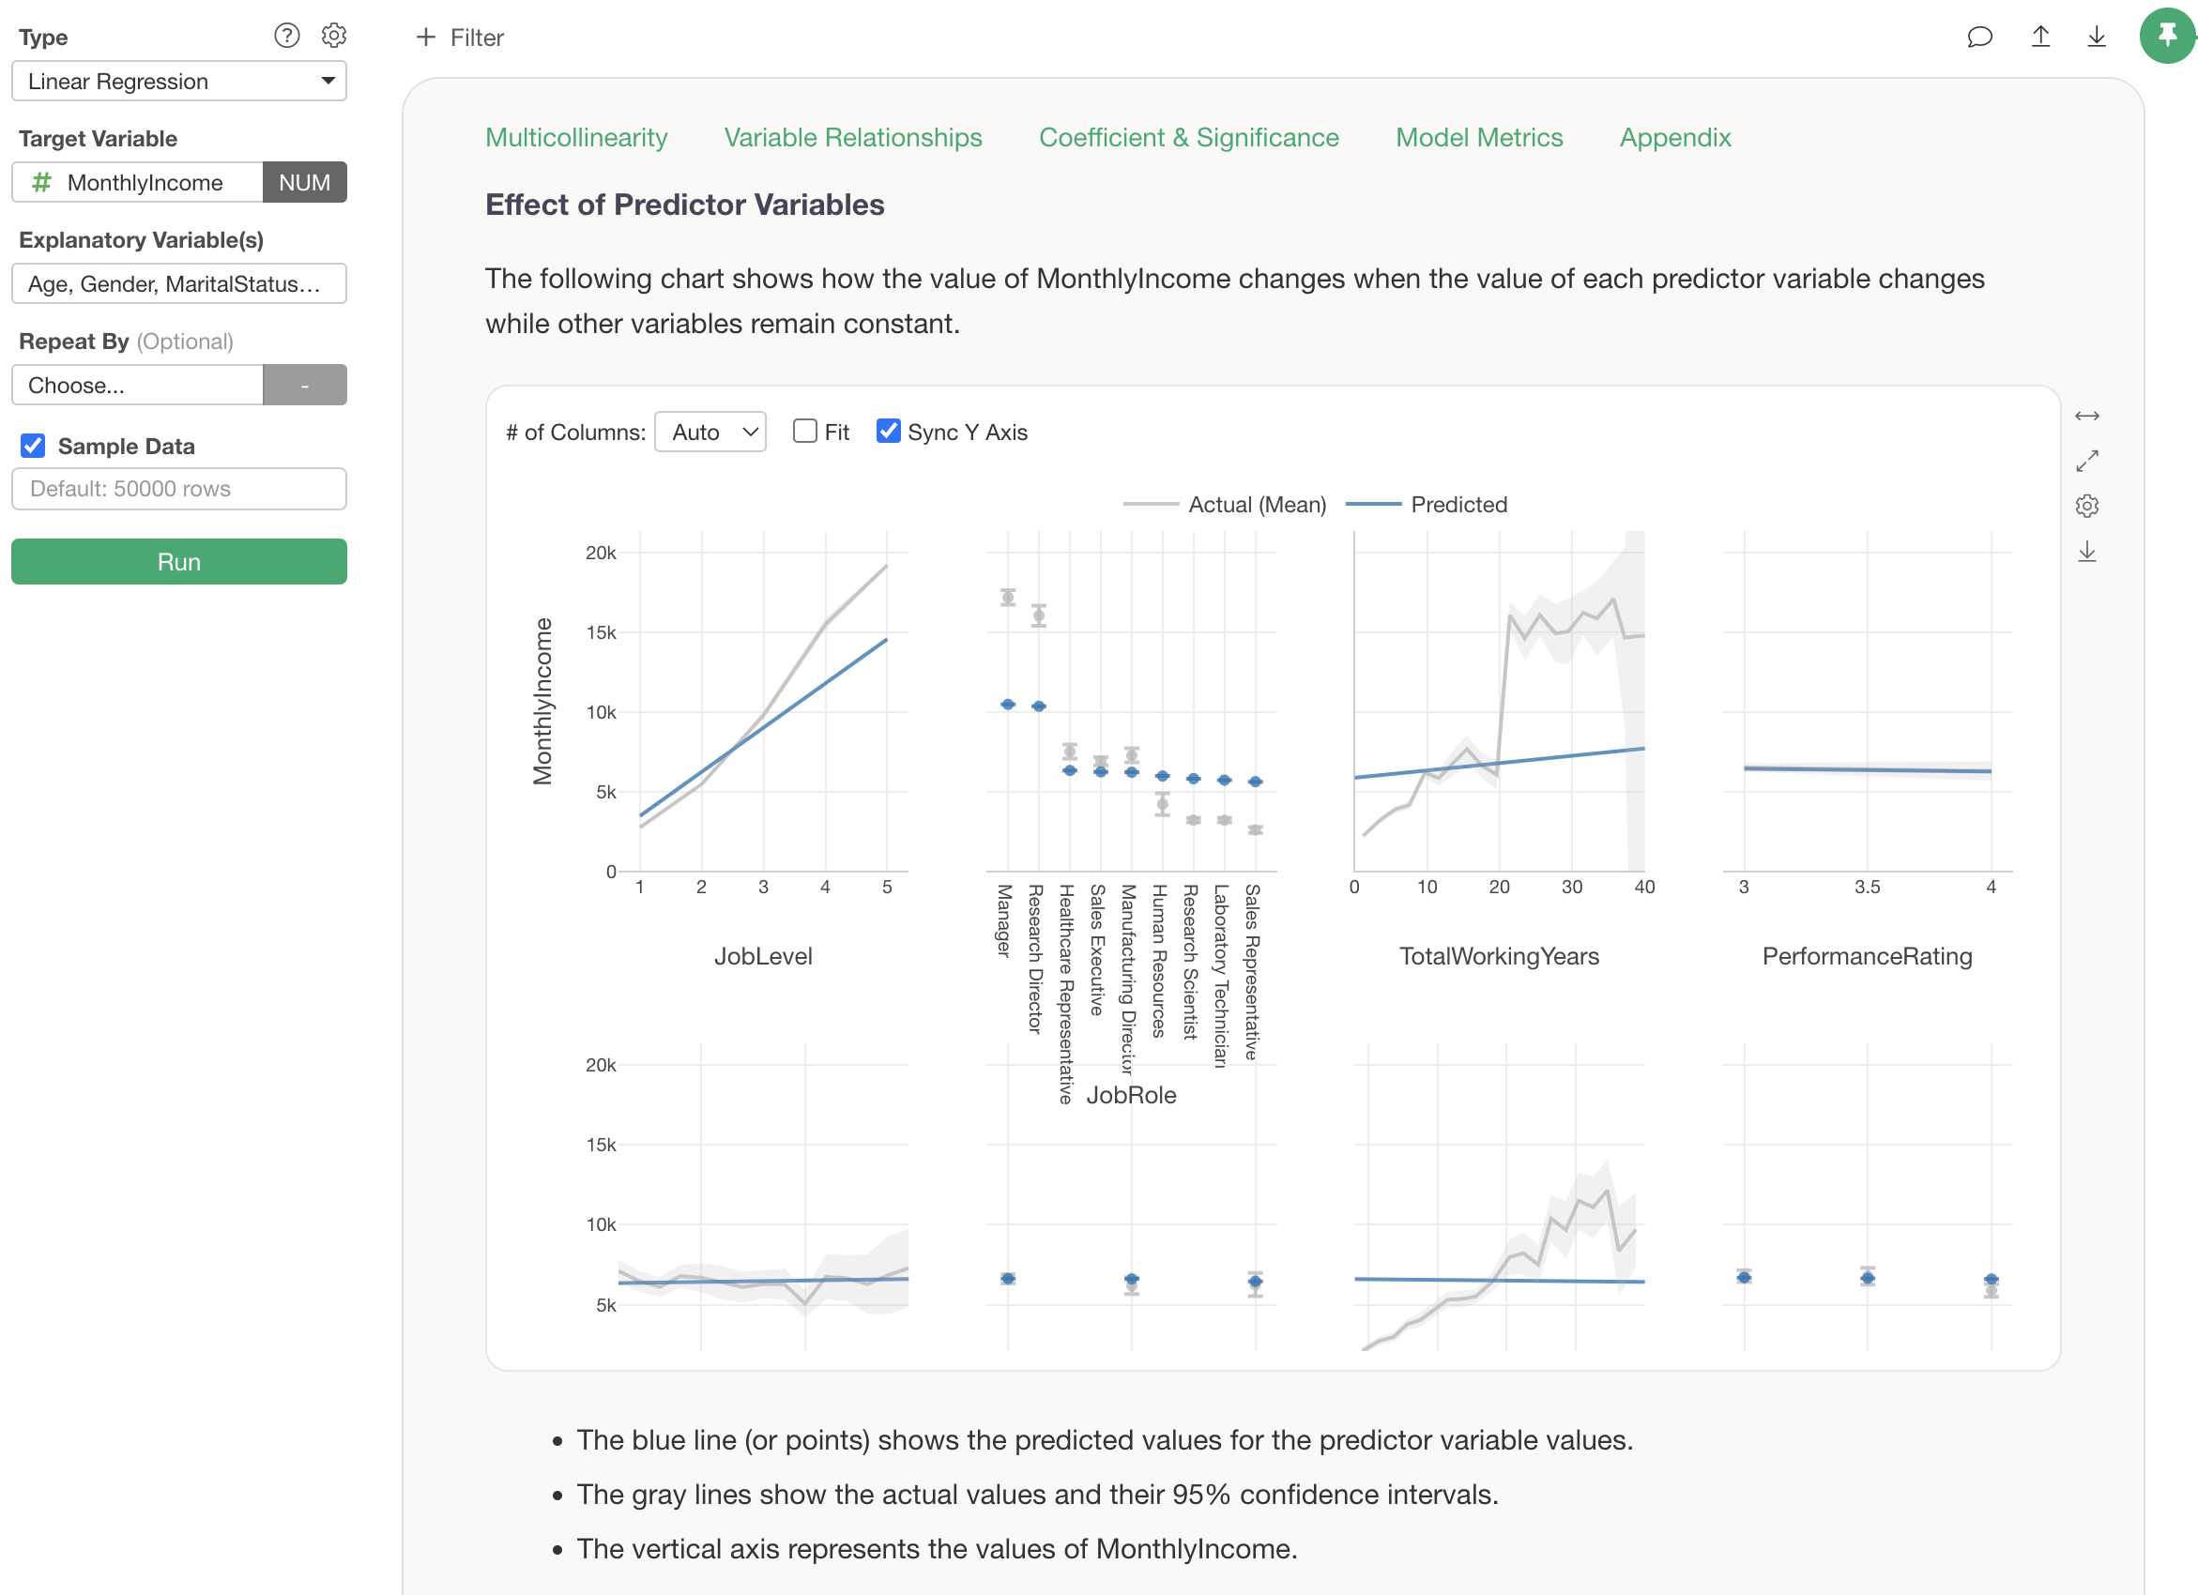Open the comment speech bubble icon

(1979, 37)
